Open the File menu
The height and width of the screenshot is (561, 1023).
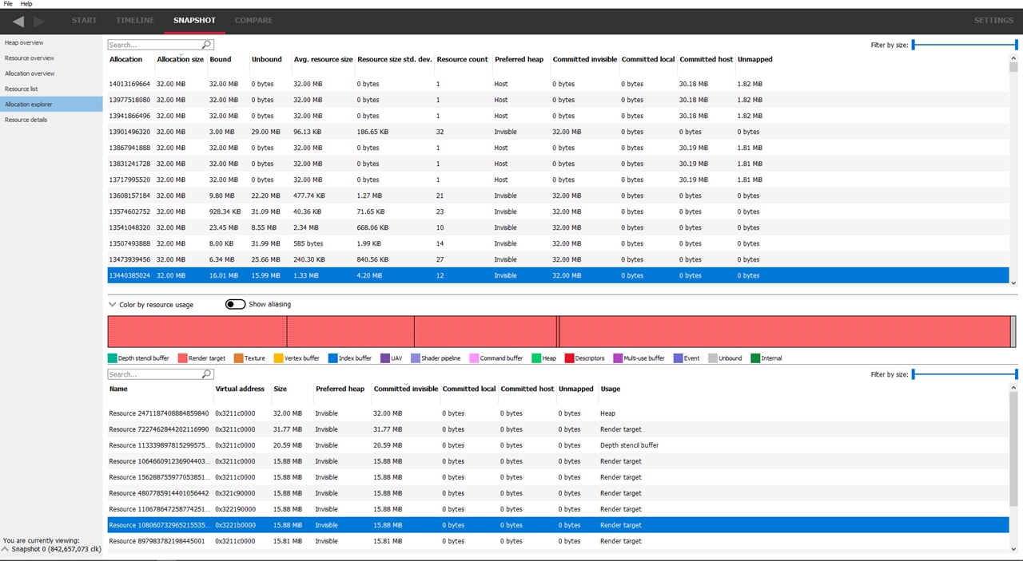pos(8,4)
